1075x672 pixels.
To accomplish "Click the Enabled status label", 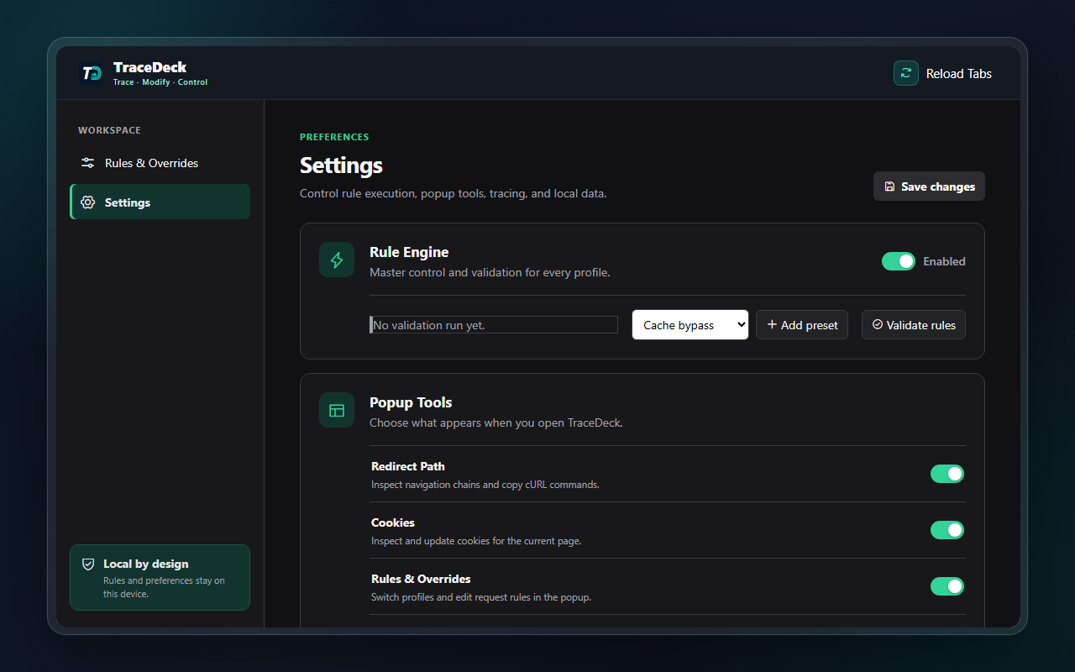I will pyautogui.click(x=944, y=261).
